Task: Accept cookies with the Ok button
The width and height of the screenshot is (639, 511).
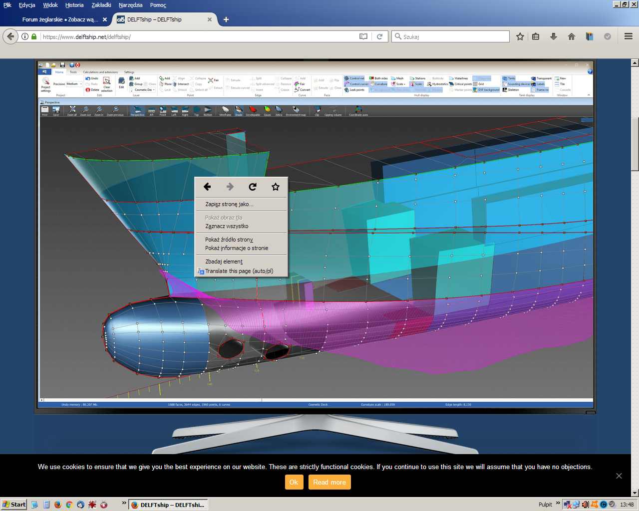Action: (294, 482)
